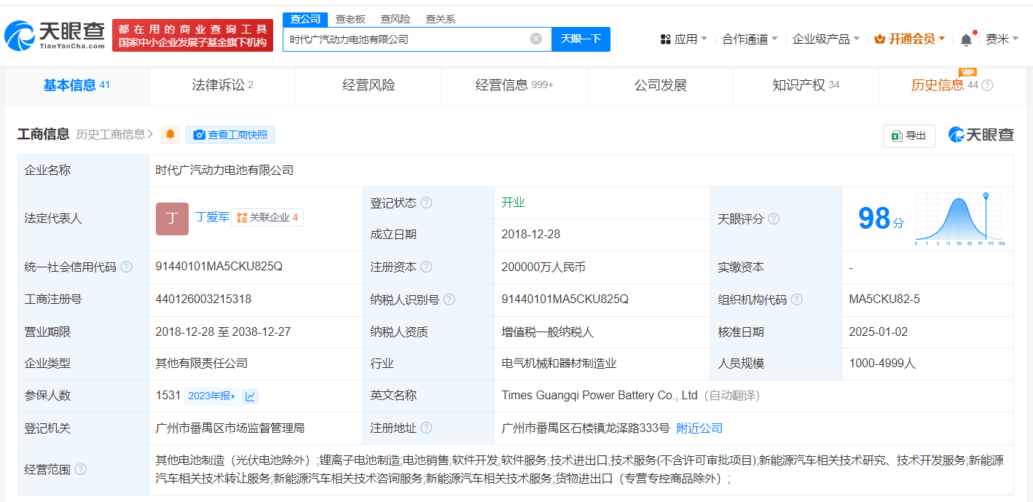Switch to the 知识产权 tab
Screen dimensions: 1033x502
click(x=805, y=85)
